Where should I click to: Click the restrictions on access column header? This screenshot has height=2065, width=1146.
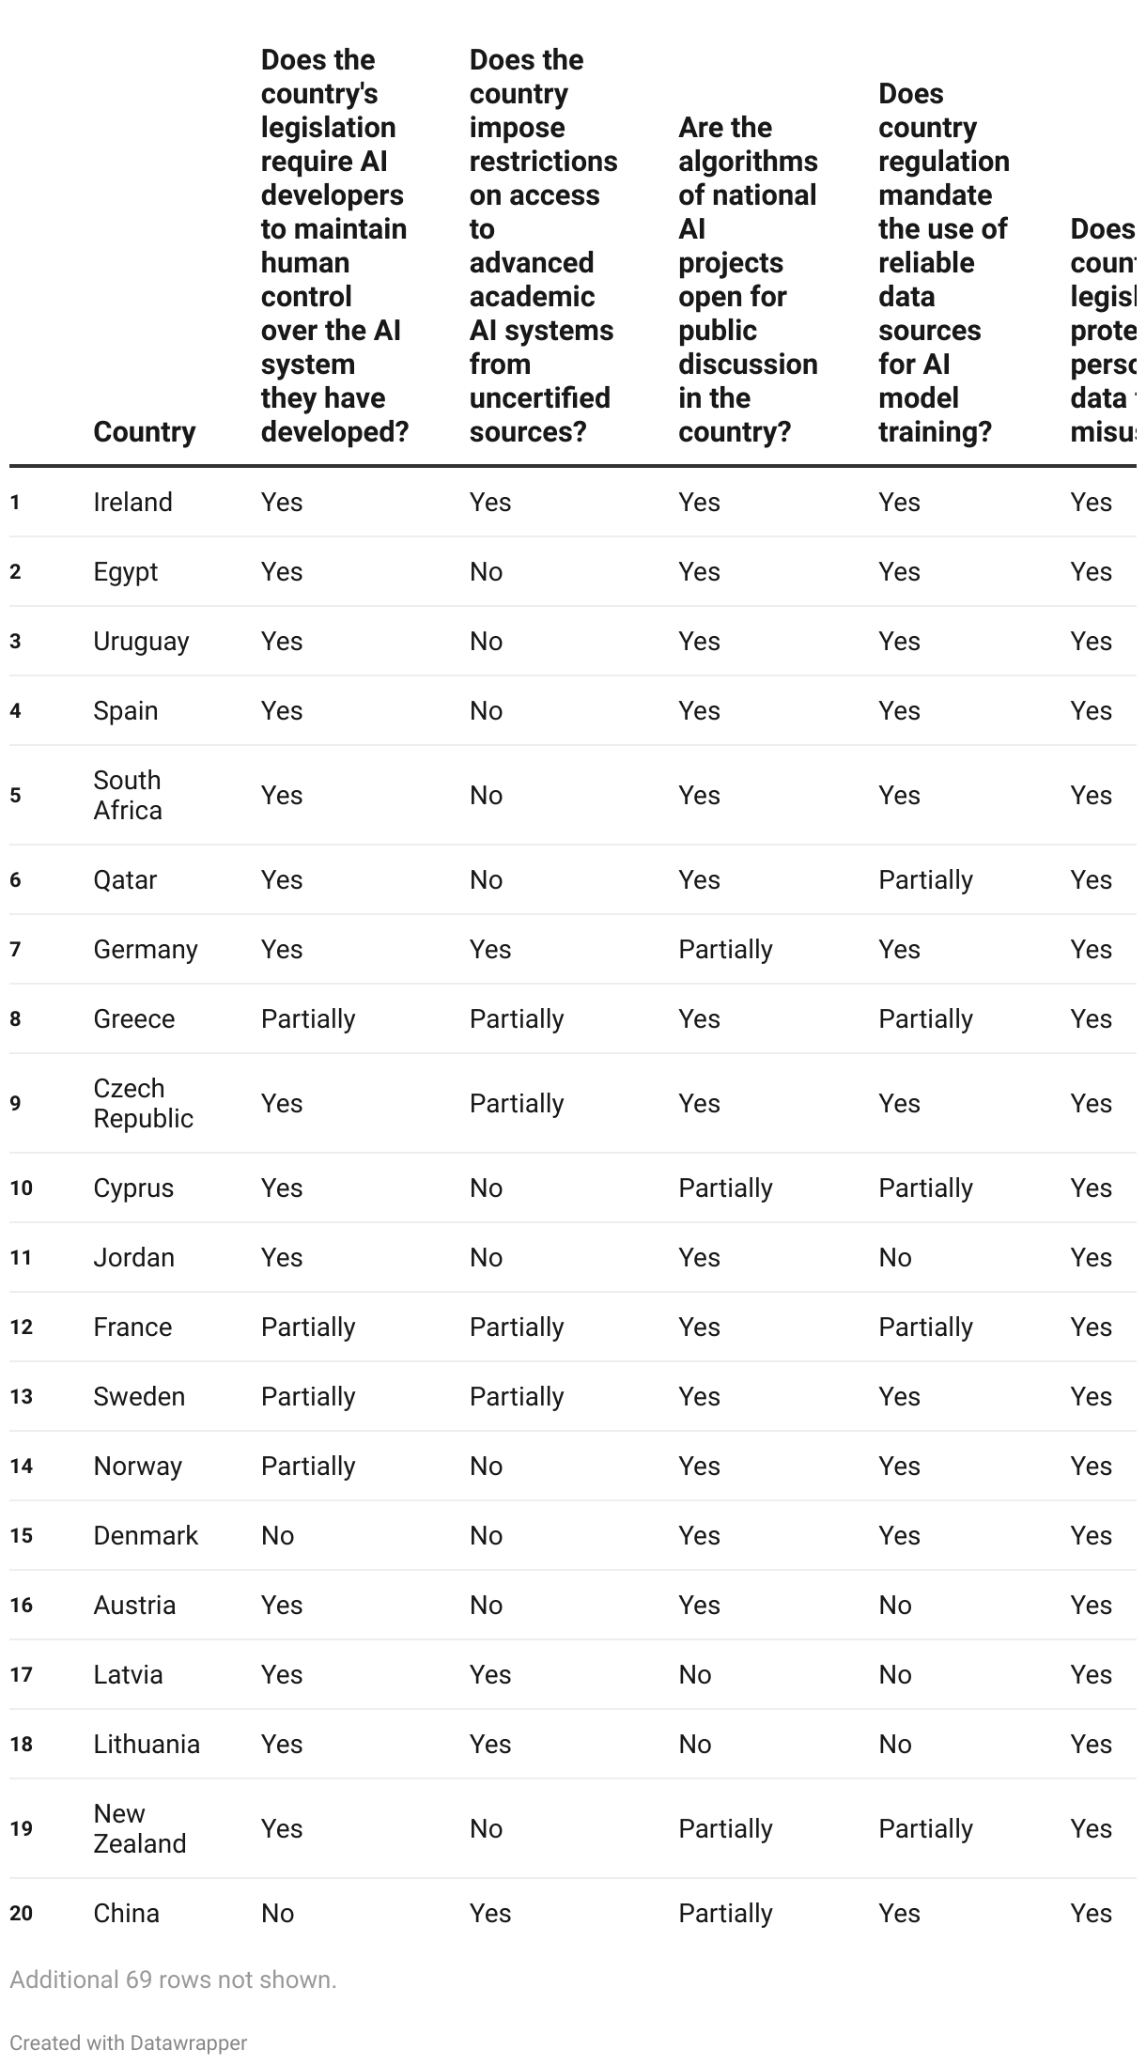click(x=542, y=246)
